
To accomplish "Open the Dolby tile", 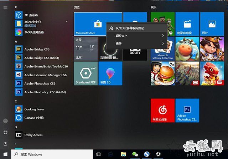I will tap(135, 55).
